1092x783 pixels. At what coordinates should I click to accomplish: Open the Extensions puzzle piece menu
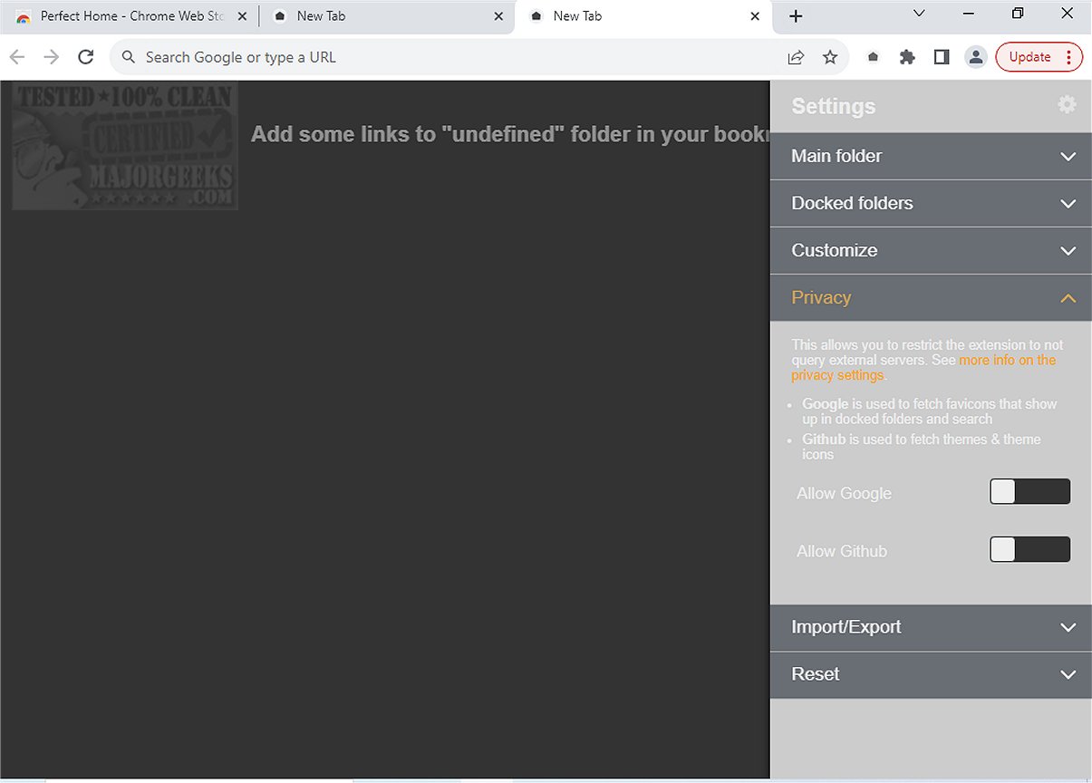coord(907,57)
